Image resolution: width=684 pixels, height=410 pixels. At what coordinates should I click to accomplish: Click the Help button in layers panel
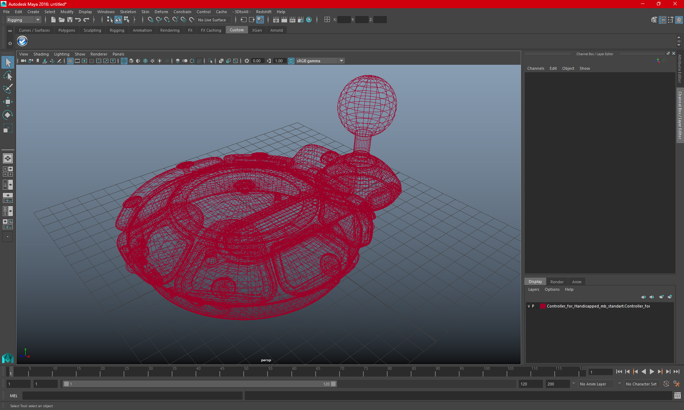tap(569, 289)
